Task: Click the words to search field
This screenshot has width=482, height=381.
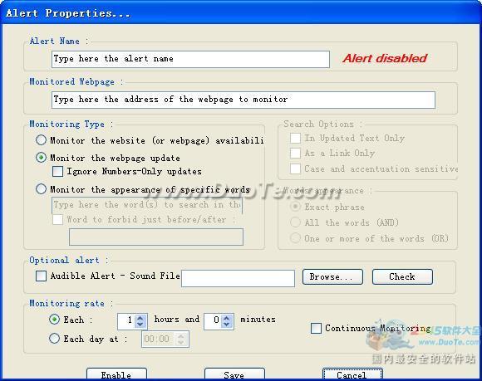Action: [147, 205]
